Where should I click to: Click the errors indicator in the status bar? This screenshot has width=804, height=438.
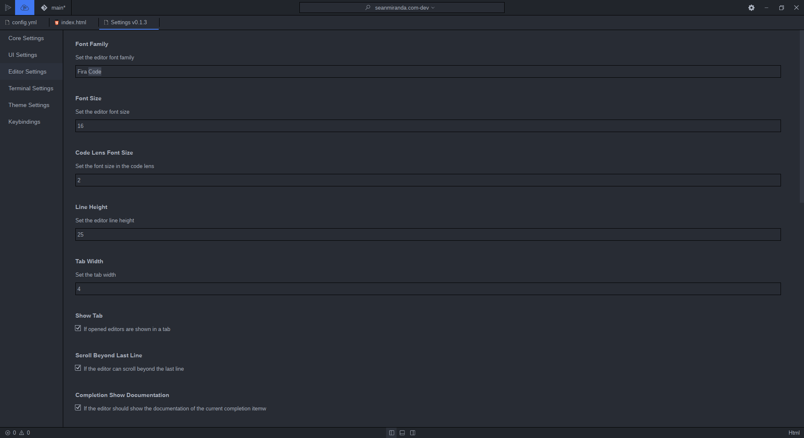[11, 433]
